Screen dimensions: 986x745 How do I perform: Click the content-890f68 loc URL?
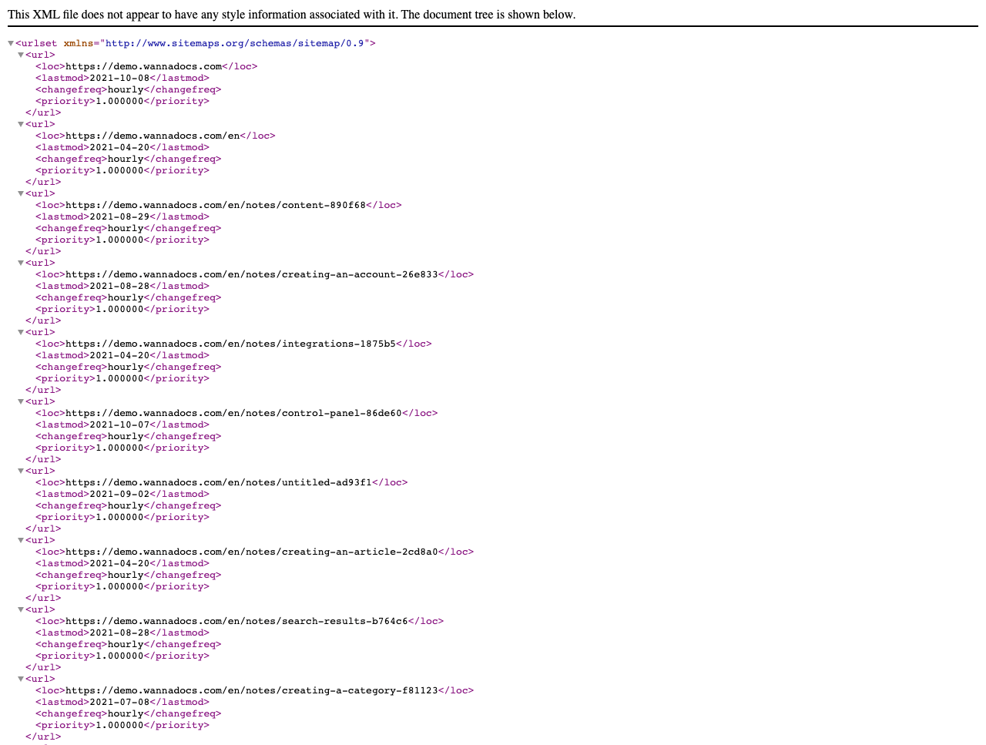(216, 205)
